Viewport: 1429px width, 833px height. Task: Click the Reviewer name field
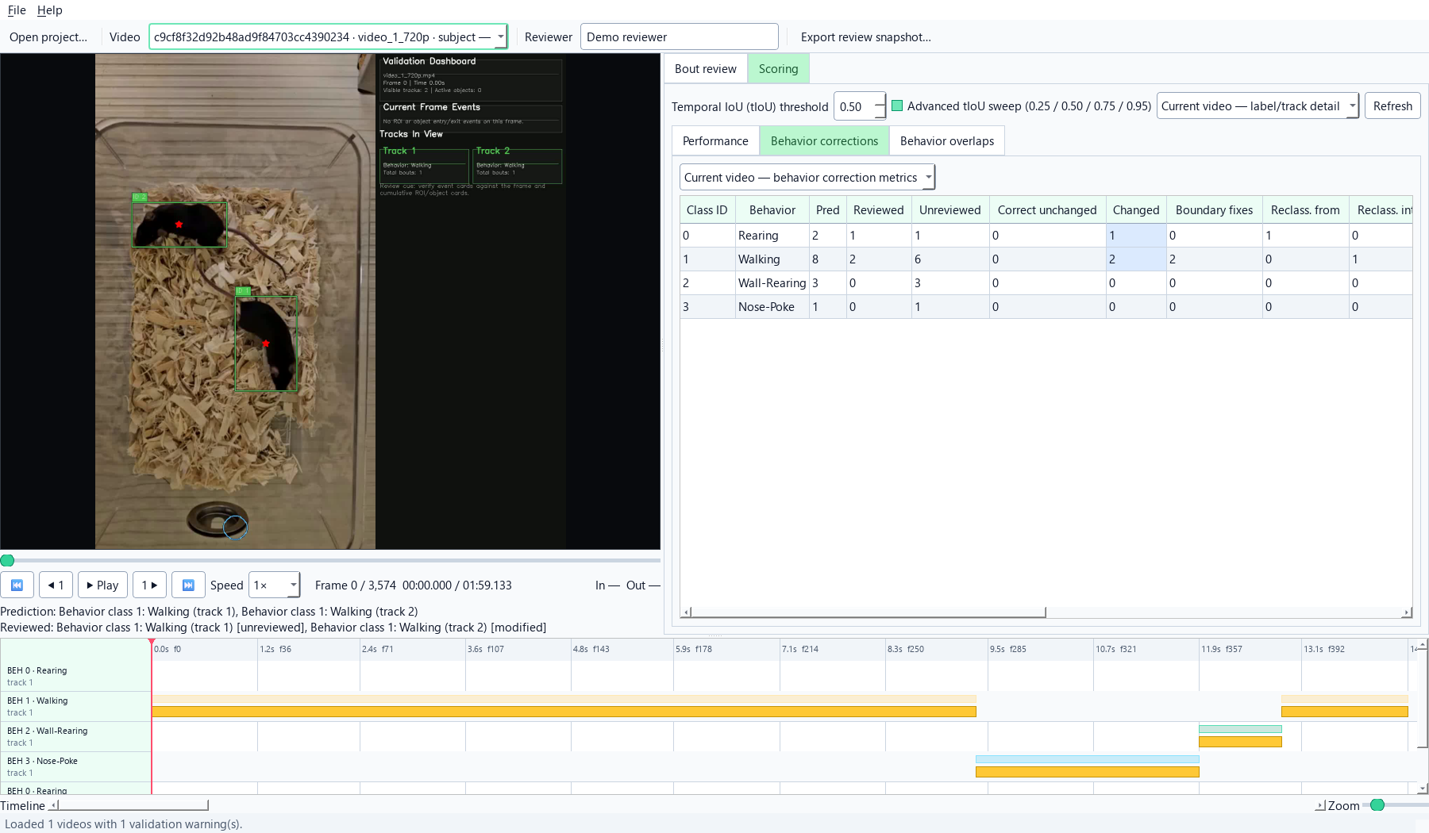(x=679, y=37)
